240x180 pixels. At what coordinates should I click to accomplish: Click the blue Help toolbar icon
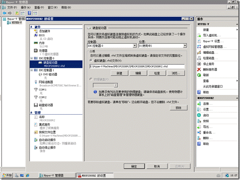(x=29, y=13)
